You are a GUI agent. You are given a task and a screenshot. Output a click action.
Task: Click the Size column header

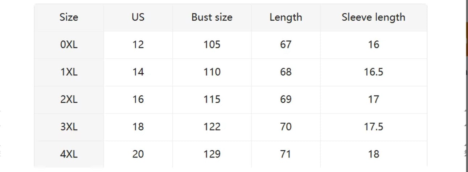[69, 17]
